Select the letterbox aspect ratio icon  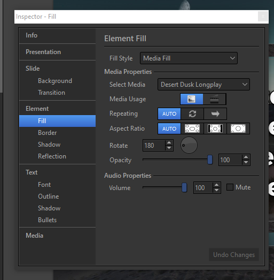215,128
